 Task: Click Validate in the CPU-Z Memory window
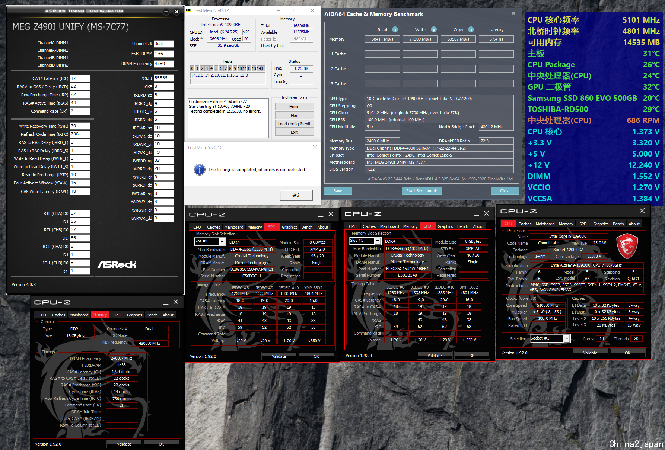124,444
